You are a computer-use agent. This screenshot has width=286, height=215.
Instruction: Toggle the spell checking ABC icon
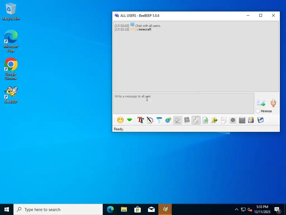[177, 120]
